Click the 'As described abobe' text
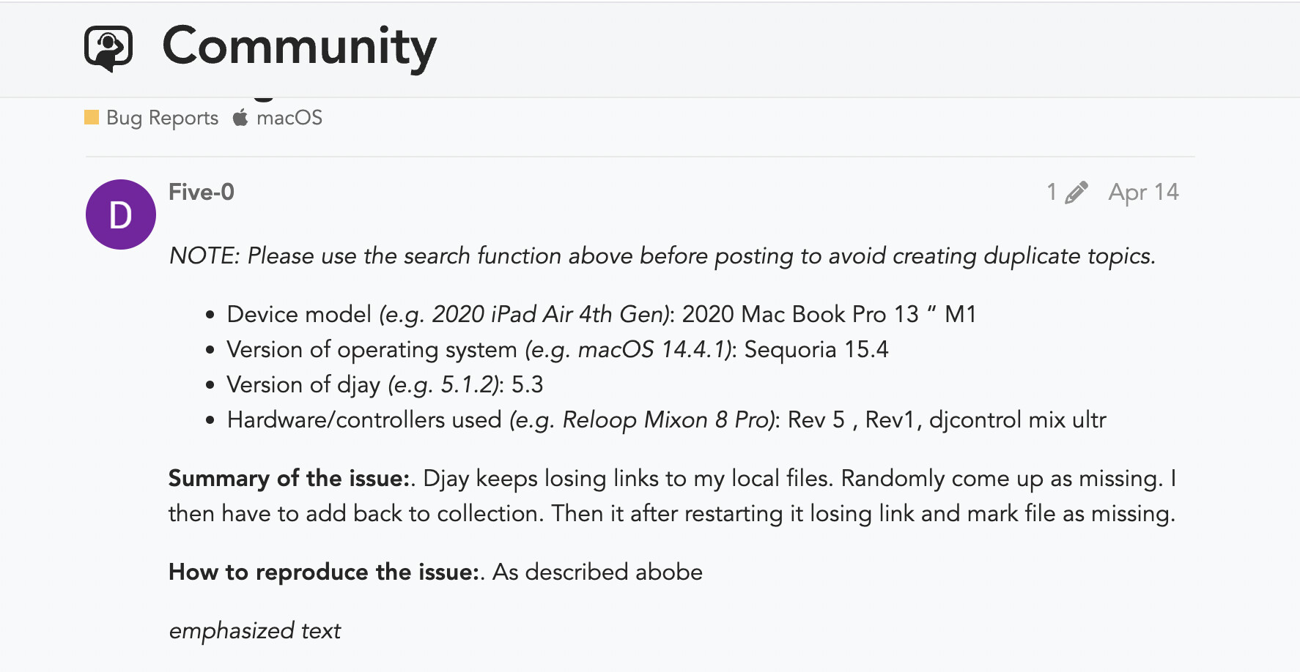This screenshot has height=672, width=1300. coord(597,572)
